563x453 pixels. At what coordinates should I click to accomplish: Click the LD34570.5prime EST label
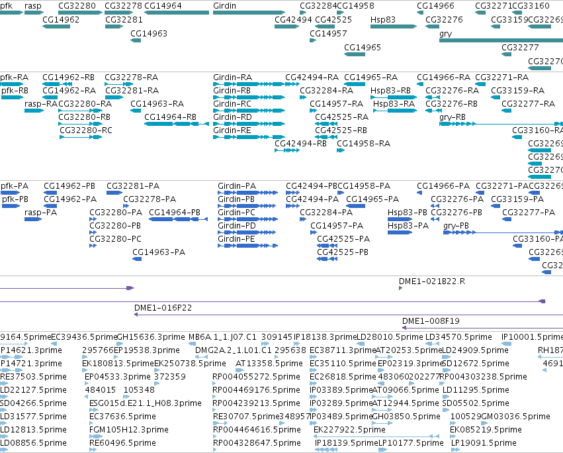(458, 337)
